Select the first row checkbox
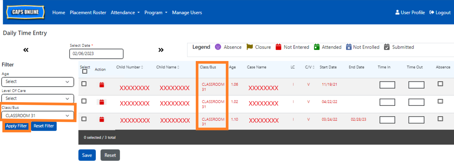Image resolution: width=454 pixels, height=163 pixels. pos(84,84)
